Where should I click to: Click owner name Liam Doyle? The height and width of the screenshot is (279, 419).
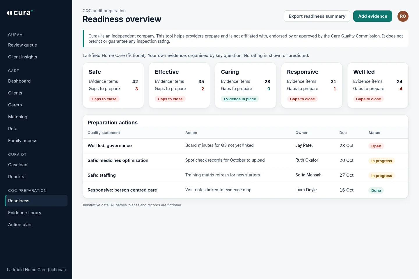click(x=306, y=190)
